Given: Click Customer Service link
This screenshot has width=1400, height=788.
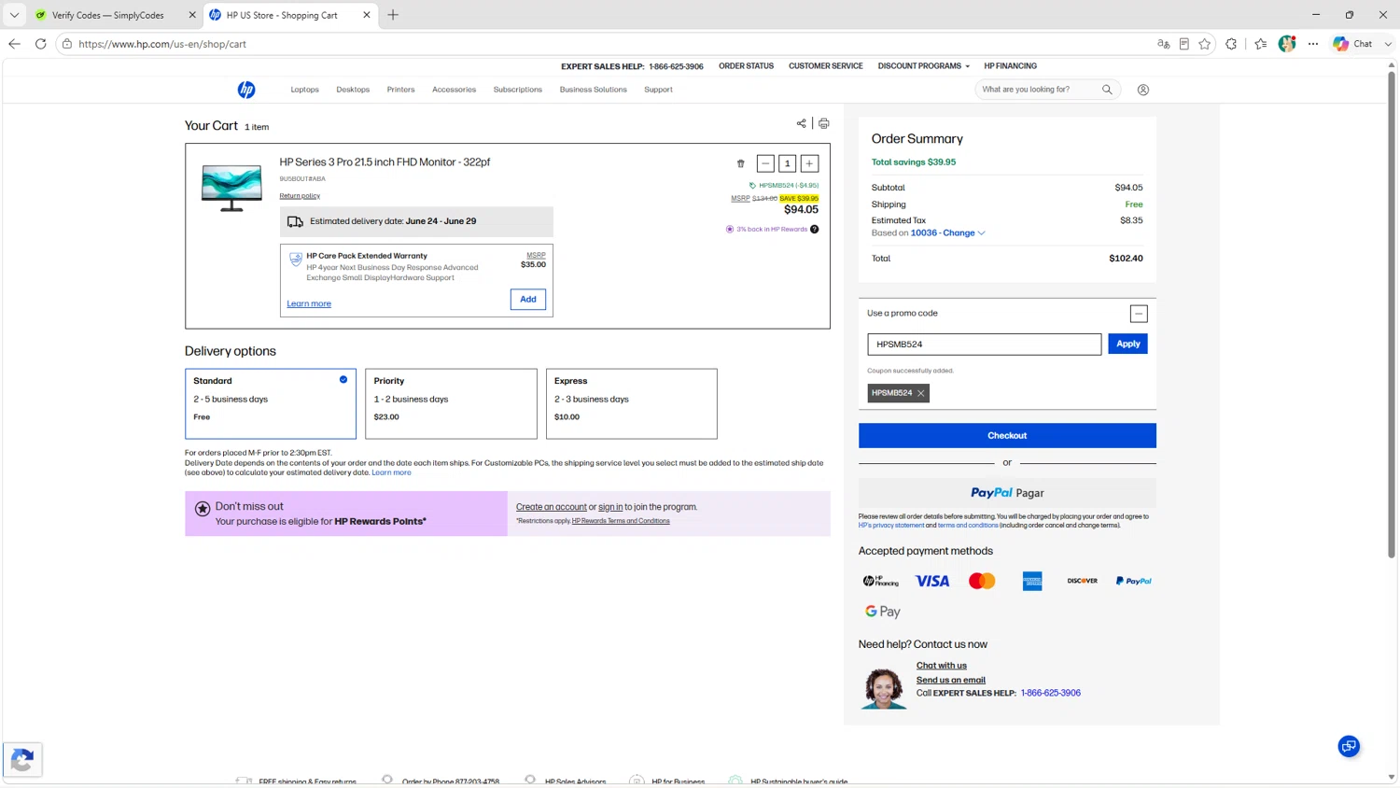Looking at the screenshot, I should click(825, 66).
